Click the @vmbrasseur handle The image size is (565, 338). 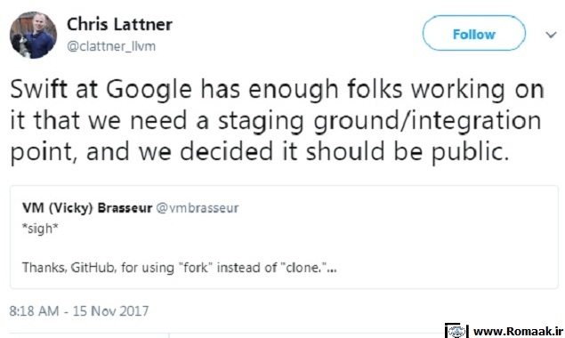coord(198,208)
